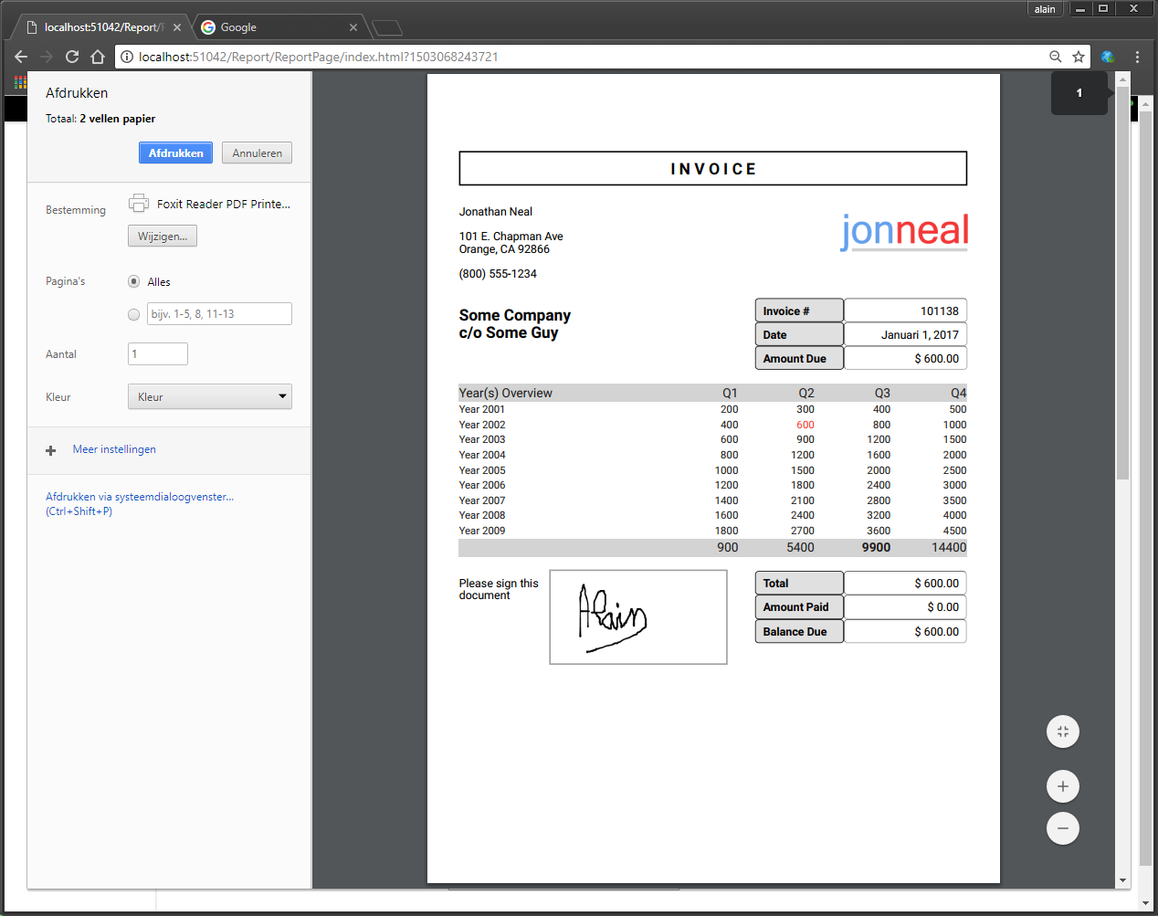Open the Kleur dropdown
1158x916 pixels.
point(209,396)
